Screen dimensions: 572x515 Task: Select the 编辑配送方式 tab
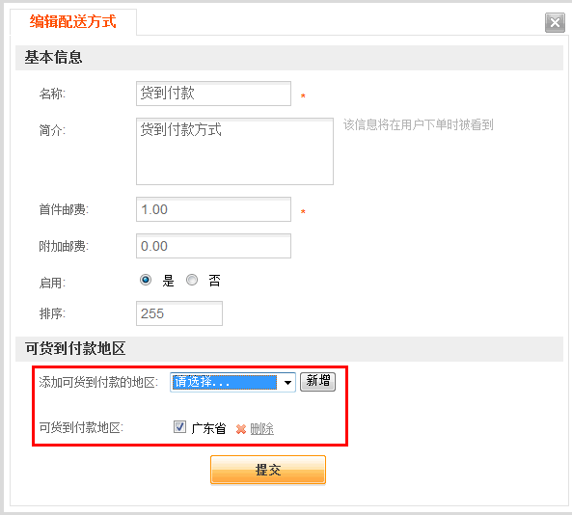click(73, 21)
